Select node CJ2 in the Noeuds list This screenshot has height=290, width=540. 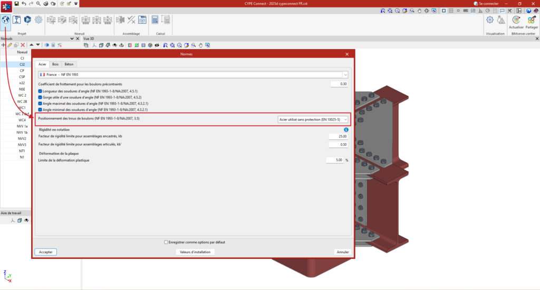[22, 65]
